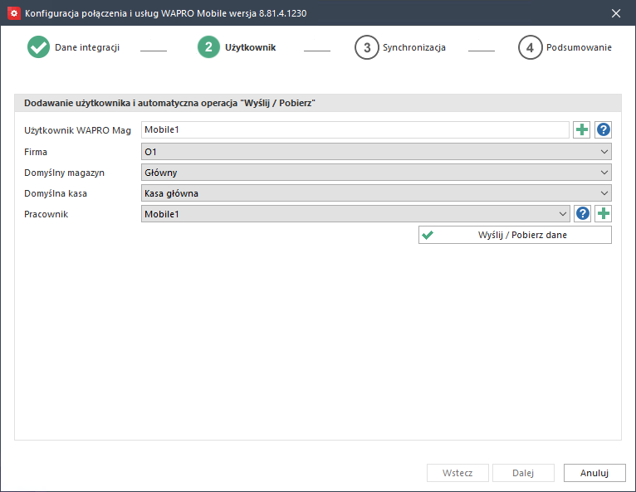Click the Użytkownik WAPRO Mag label
The height and width of the screenshot is (492, 636).
(77, 130)
